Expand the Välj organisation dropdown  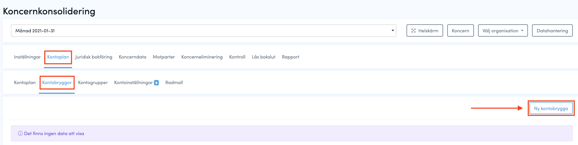[503, 31]
